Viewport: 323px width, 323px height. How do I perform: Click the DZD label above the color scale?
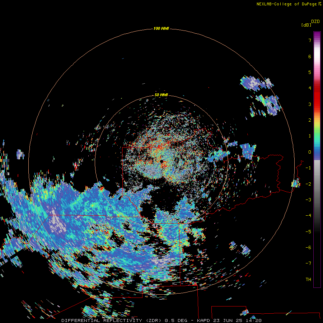tap(315, 22)
